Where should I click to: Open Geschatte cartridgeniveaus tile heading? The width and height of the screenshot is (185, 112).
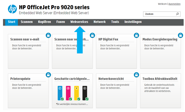pyautogui.click(x=72, y=79)
